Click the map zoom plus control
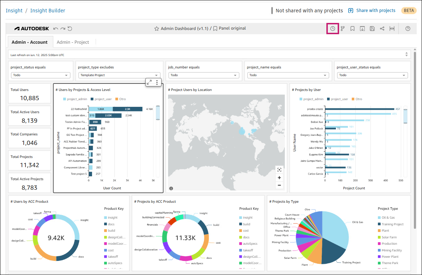 (x=279, y=178)
